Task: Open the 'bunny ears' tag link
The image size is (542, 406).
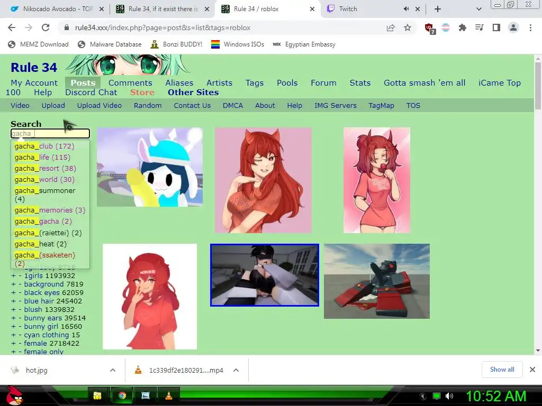Action: point(43,318)
